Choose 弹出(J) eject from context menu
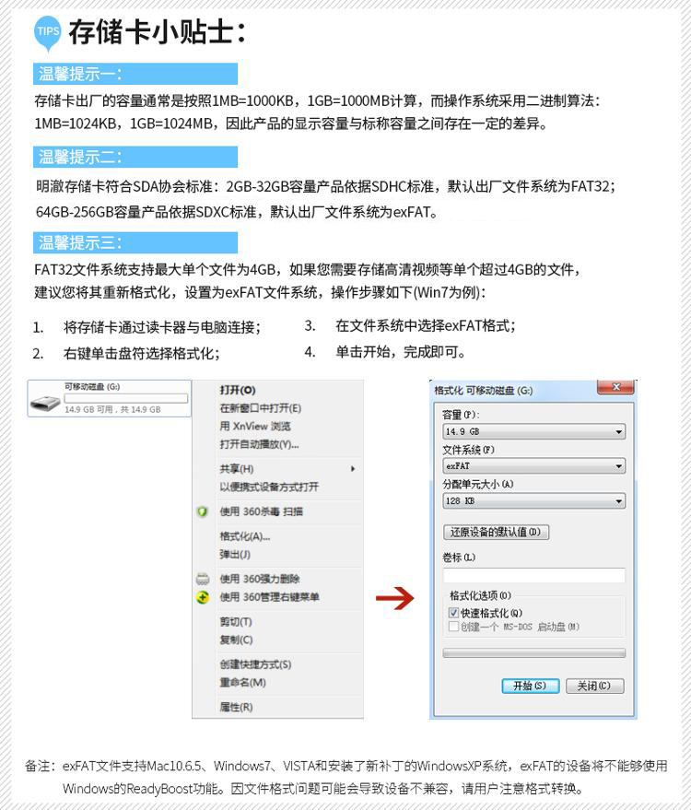This screenshot has width=691, height=810. tap(236, 555)
